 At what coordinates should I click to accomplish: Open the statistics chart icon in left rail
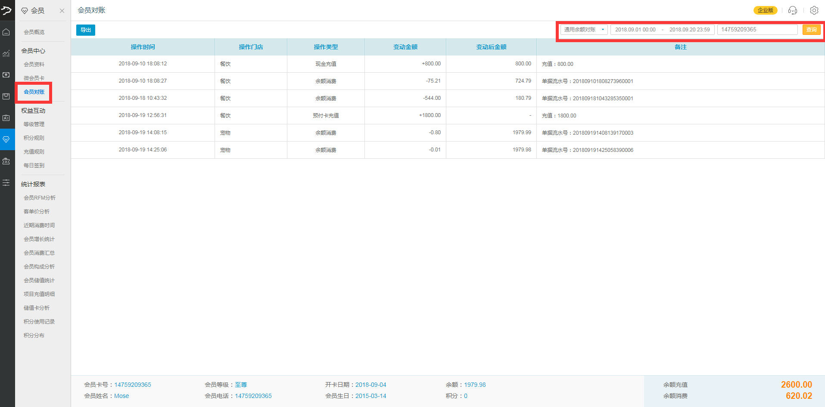(x=6, y=54)
